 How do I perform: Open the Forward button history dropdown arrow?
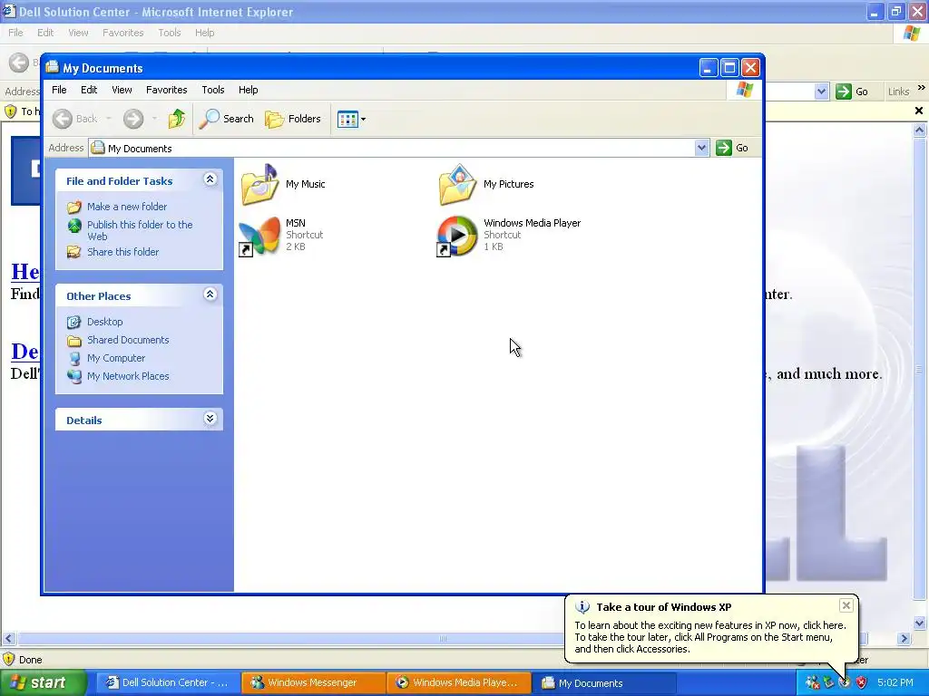(x=154, y=119)
